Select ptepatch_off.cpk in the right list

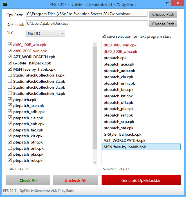(x=142, y=102)
